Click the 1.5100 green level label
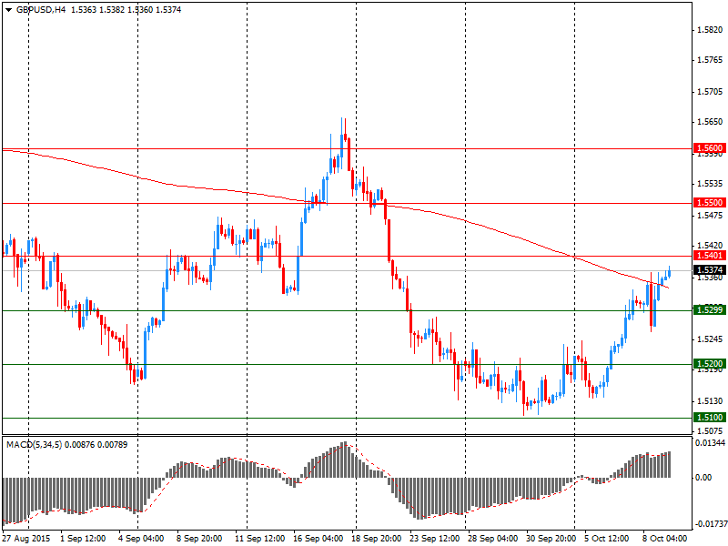 tap(710, 418)
